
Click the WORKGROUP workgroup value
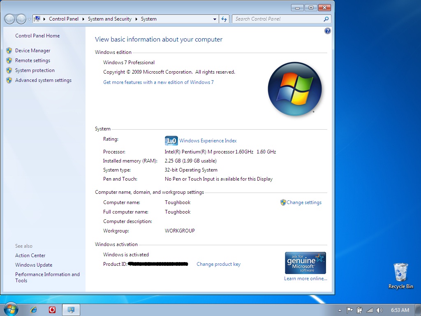(180, 231)
